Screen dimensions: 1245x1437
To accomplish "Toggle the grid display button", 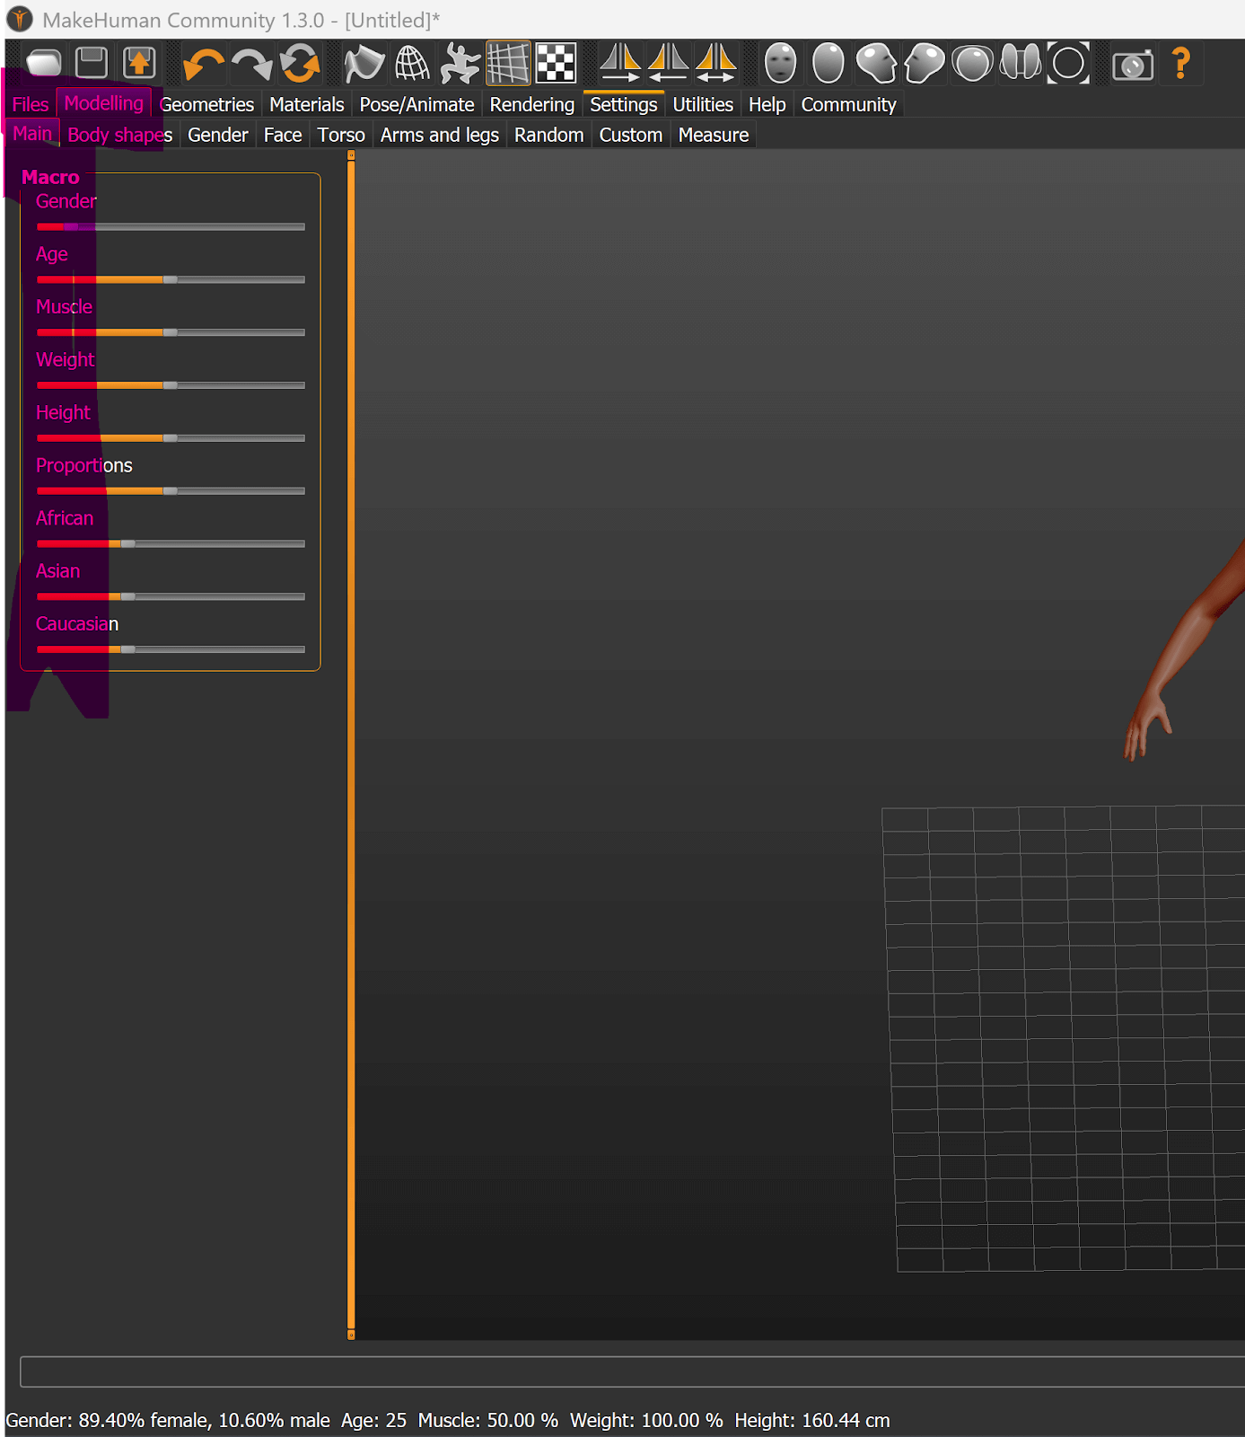I will point(508,64).
